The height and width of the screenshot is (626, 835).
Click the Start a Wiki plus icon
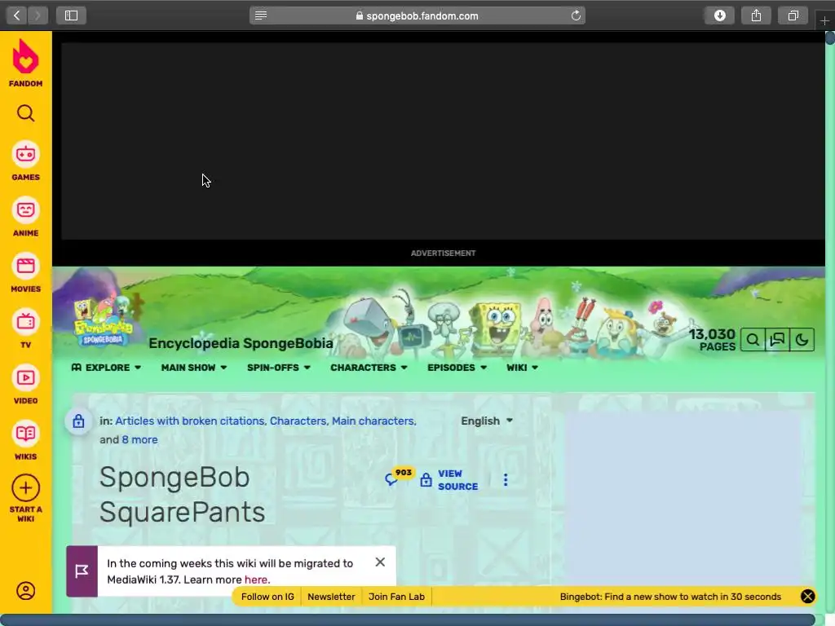[25, 488]
